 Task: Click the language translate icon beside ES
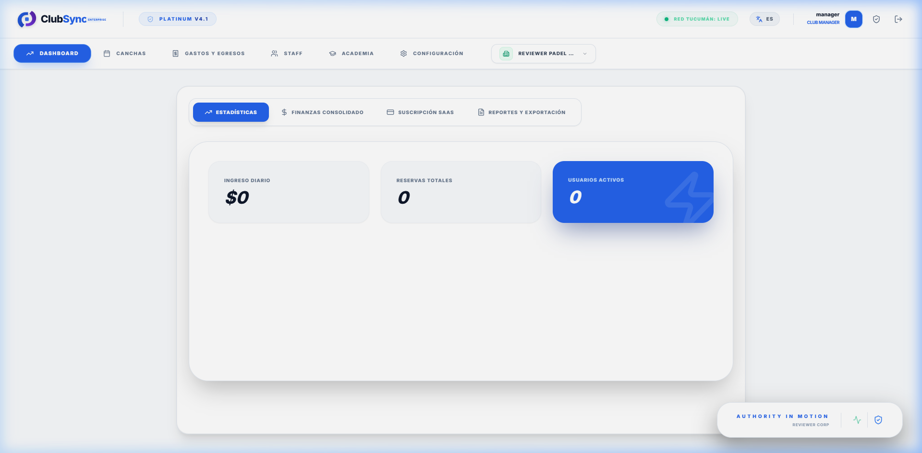pyautogui.click(x=759, y=19)
